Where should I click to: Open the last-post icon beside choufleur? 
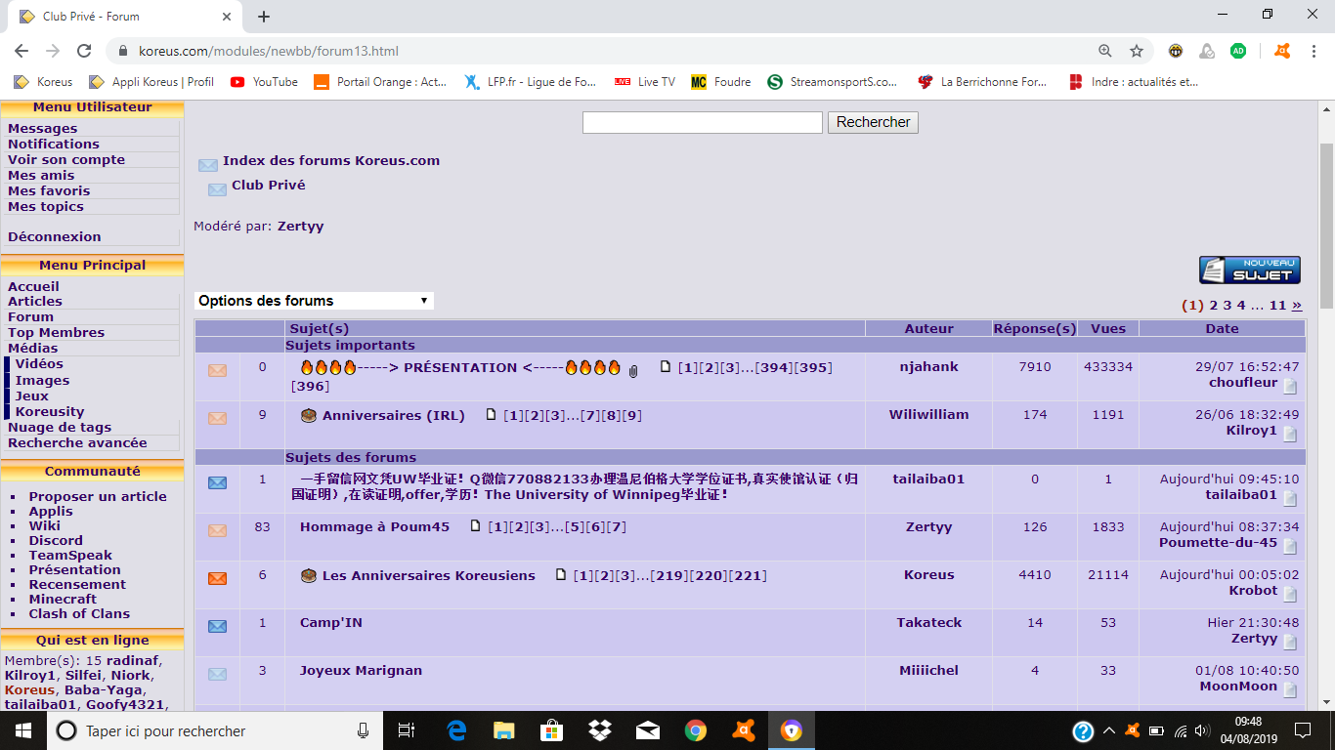pos(1290,386)
